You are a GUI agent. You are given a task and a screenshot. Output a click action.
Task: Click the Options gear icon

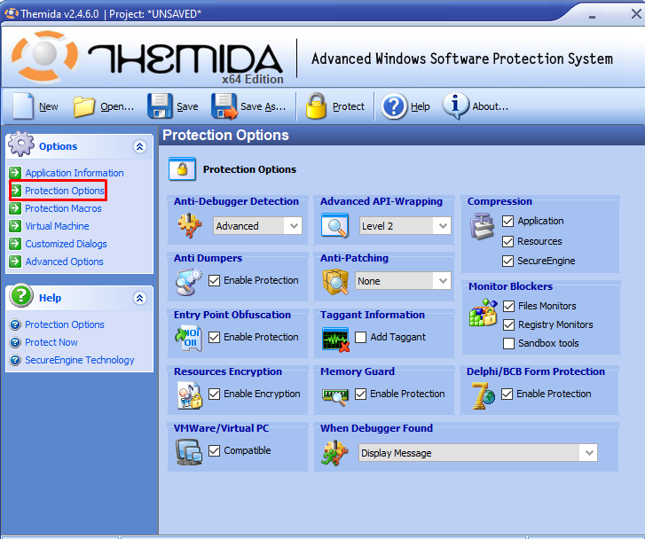pyautogui.click(x=21, y=144)
